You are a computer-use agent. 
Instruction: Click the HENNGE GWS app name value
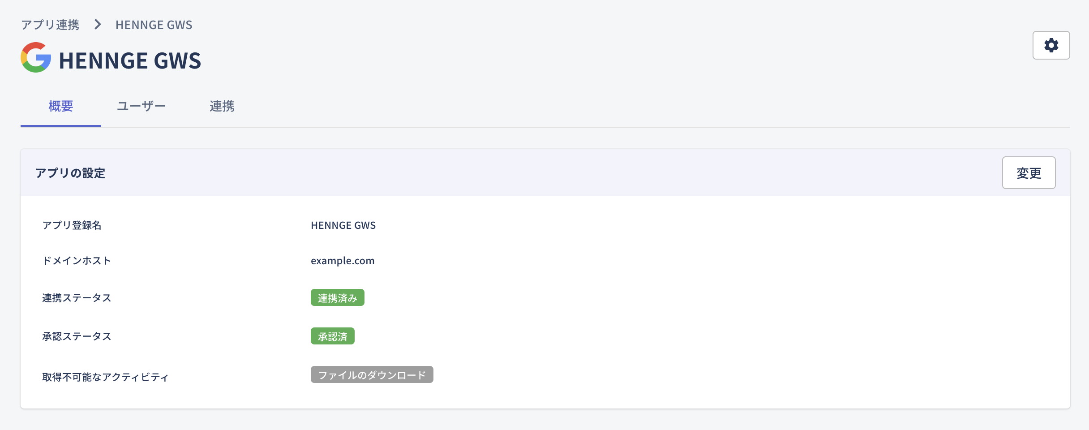[x=343, y=225]
